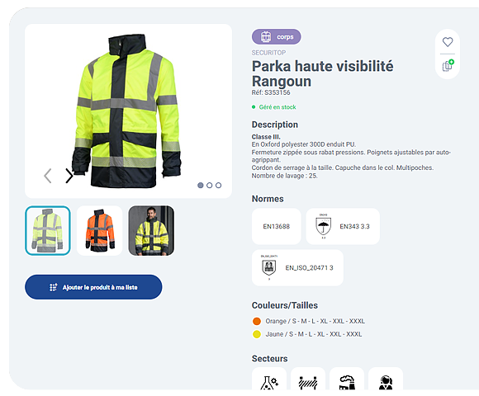The image size is (479, 396).
Task: Open yellow parka thumbnail
Action: pyautogui.click(x=48, y=230)
